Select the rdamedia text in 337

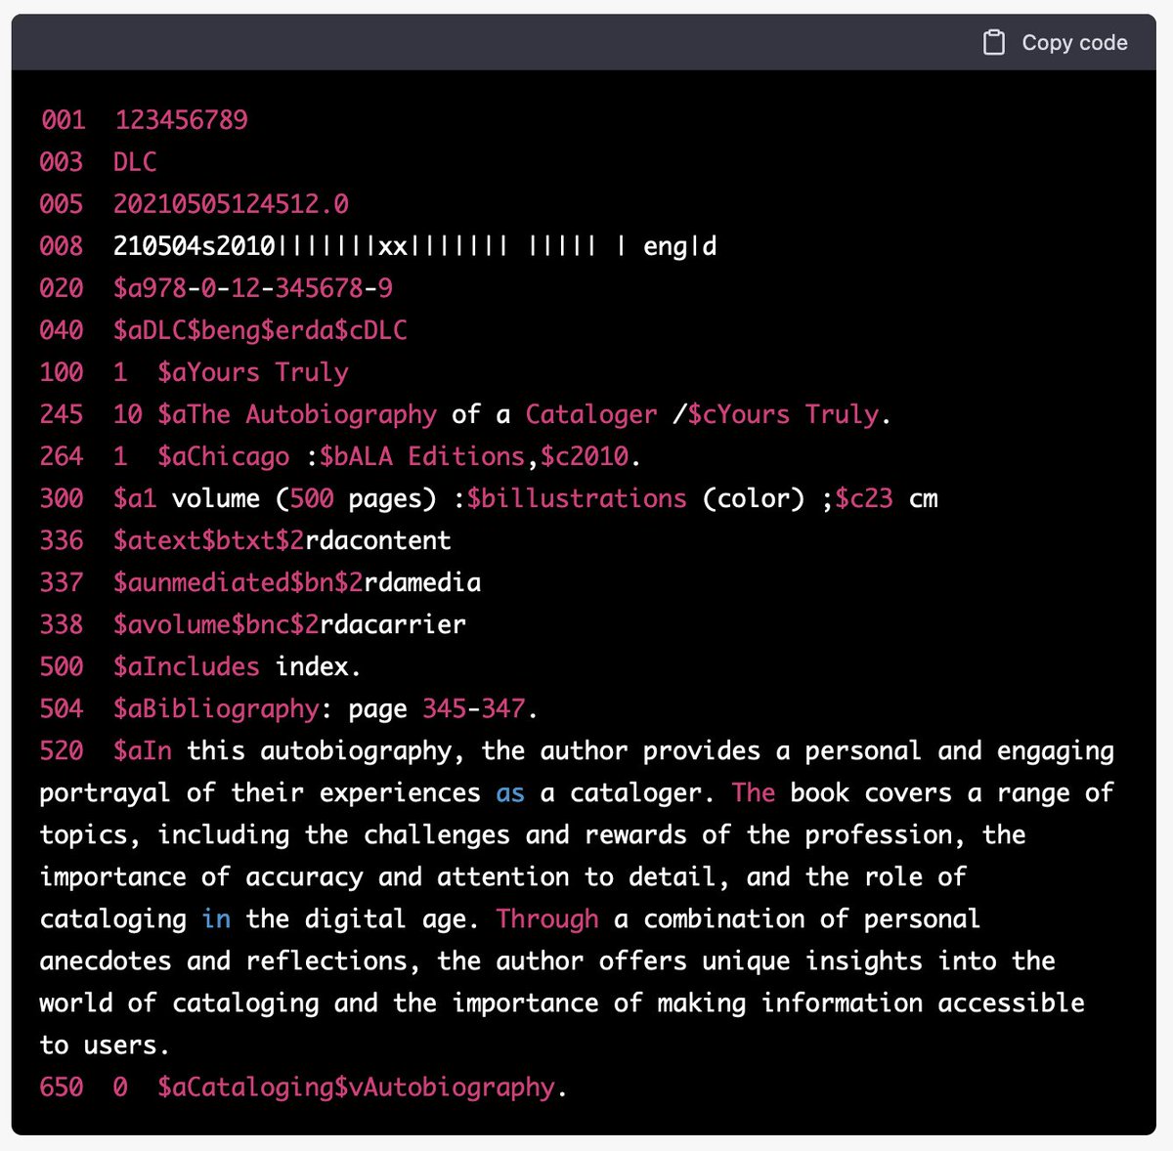click(x=422, y=582)
